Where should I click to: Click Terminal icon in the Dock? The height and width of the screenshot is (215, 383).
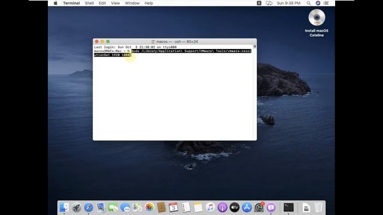[288, 208]
